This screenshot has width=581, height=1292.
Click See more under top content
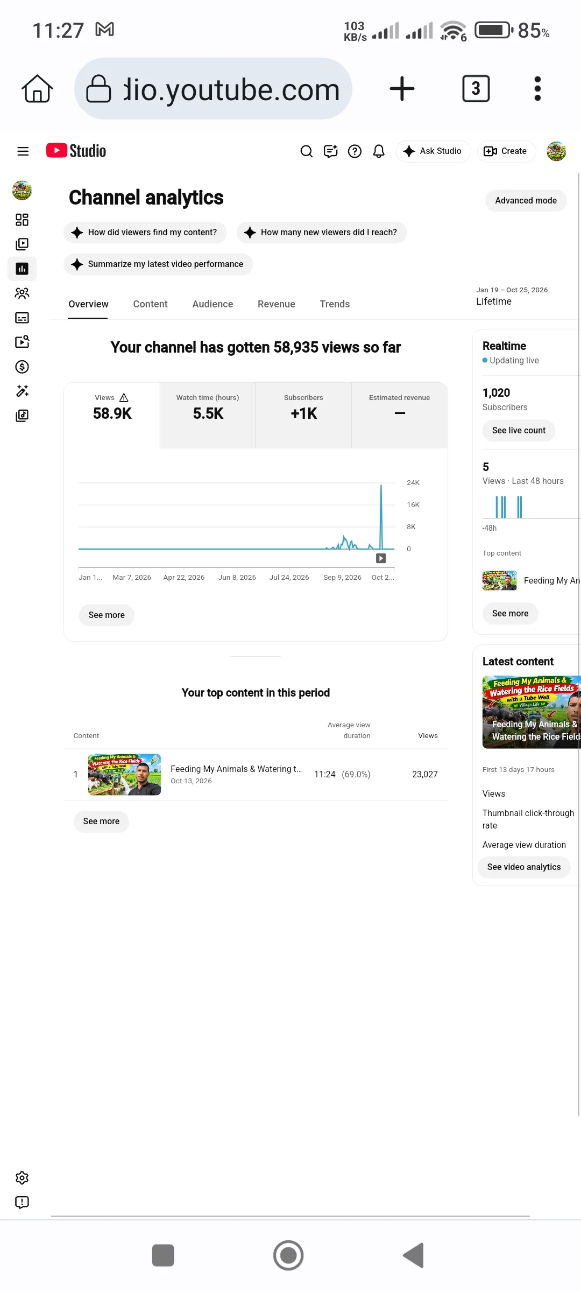[x=101, y=821]
